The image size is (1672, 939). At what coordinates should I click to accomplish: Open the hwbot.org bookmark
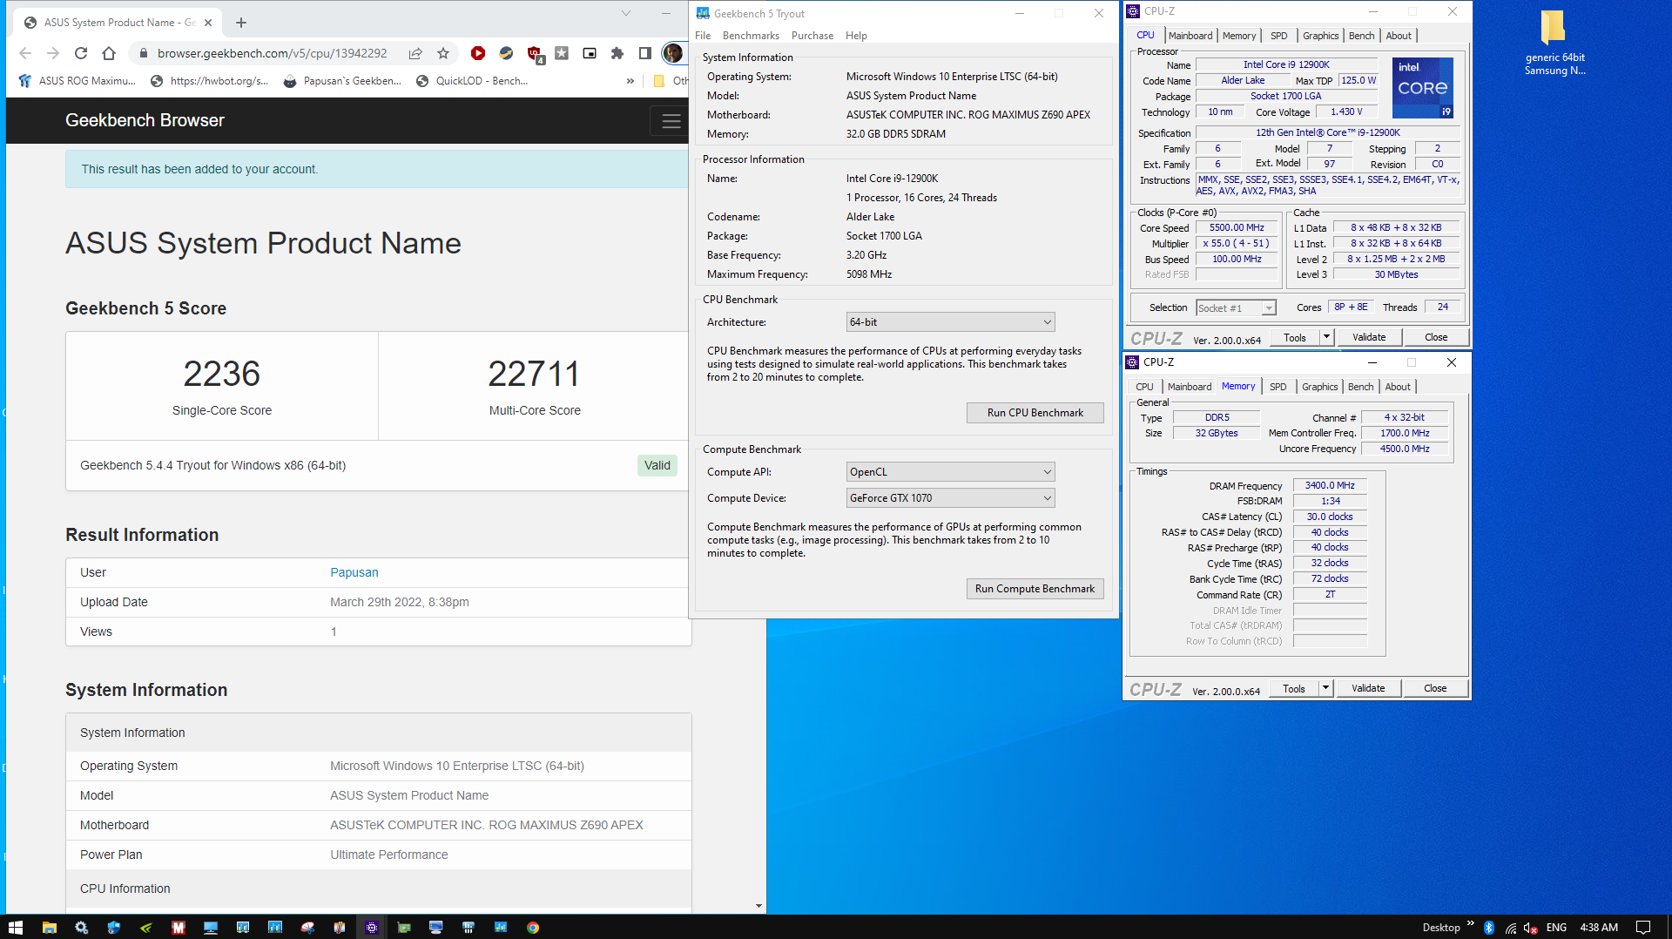(210, 81)
